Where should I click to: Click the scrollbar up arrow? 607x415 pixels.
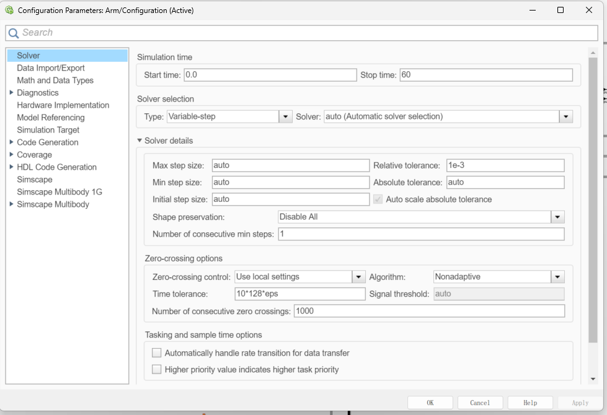[x=593, y=52]
